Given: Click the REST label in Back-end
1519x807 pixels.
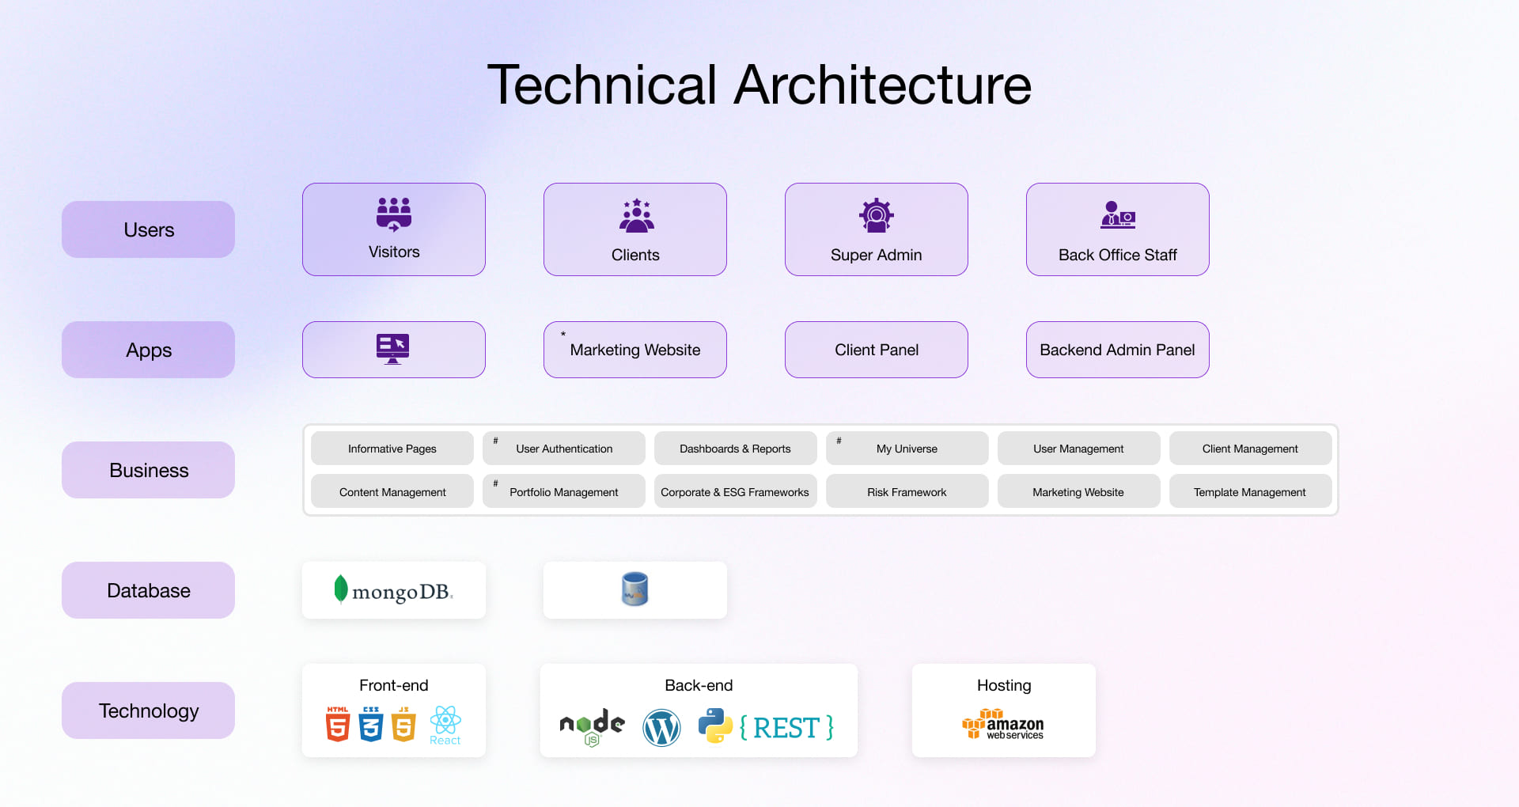Looking at the screenshot, I should click(x=787, y=726).
